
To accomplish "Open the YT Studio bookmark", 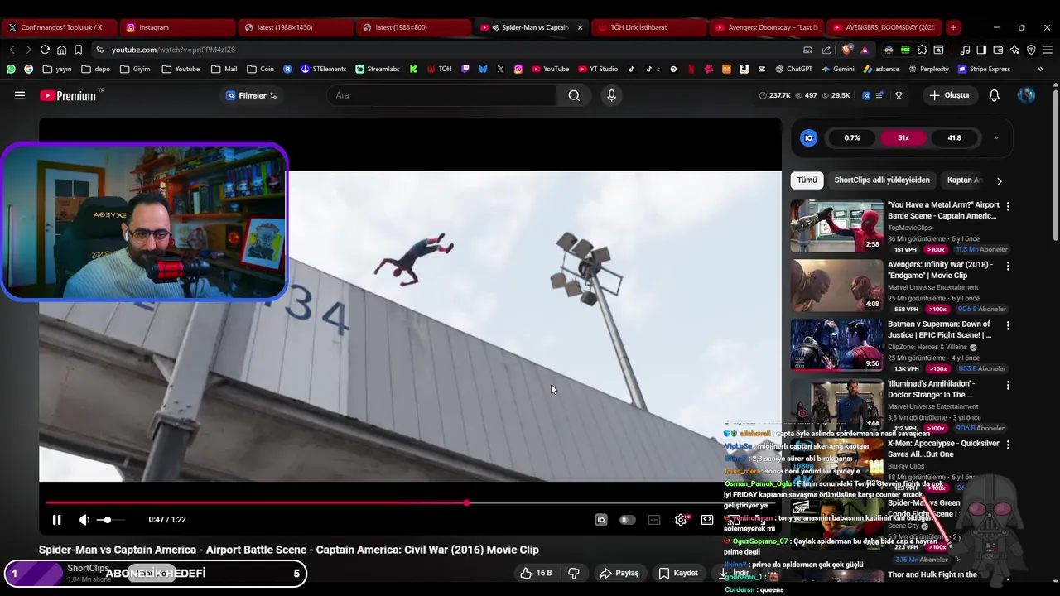I will 596,69.
